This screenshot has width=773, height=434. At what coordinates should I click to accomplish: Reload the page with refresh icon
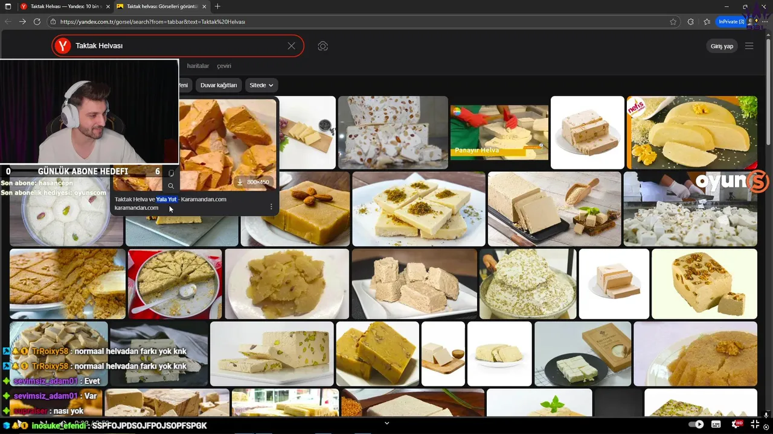click(x=37, y=21)
